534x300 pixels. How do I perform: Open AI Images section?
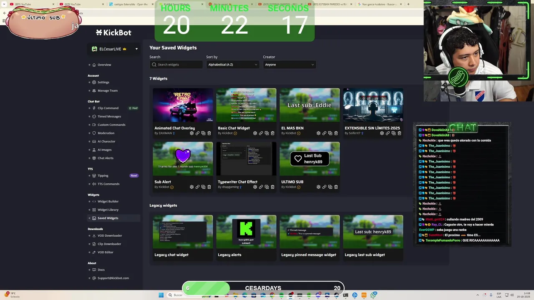tap(105, 150)
